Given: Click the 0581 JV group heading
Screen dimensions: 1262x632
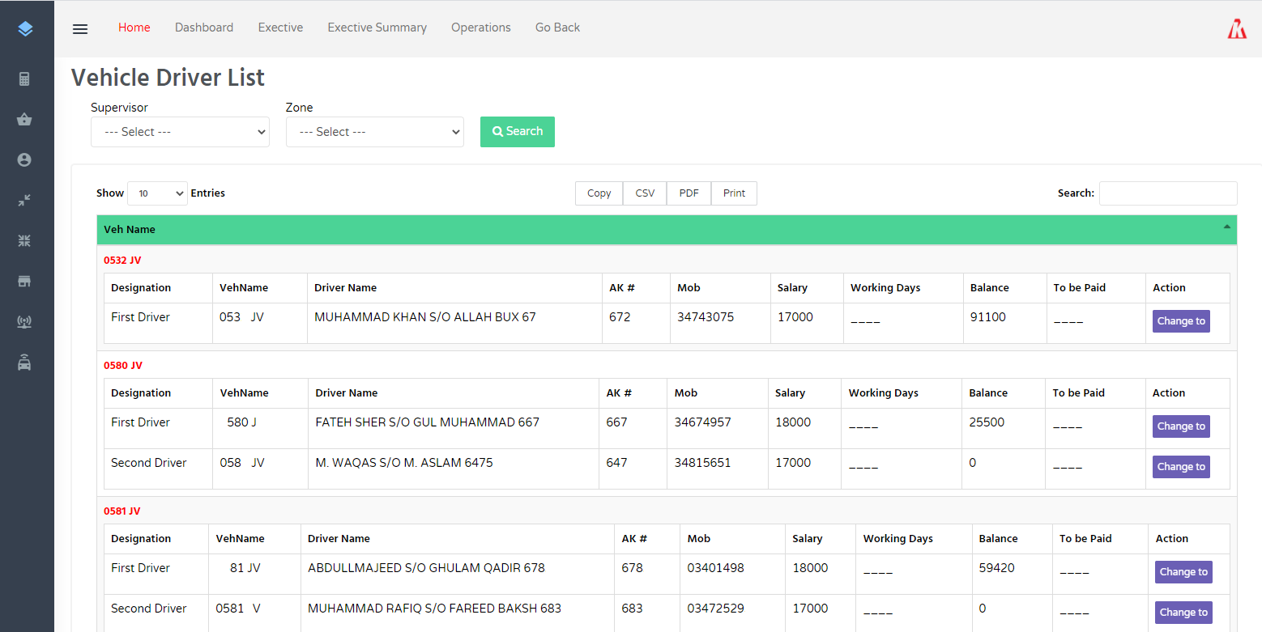Looking at the screenshot, I should 122,511.
